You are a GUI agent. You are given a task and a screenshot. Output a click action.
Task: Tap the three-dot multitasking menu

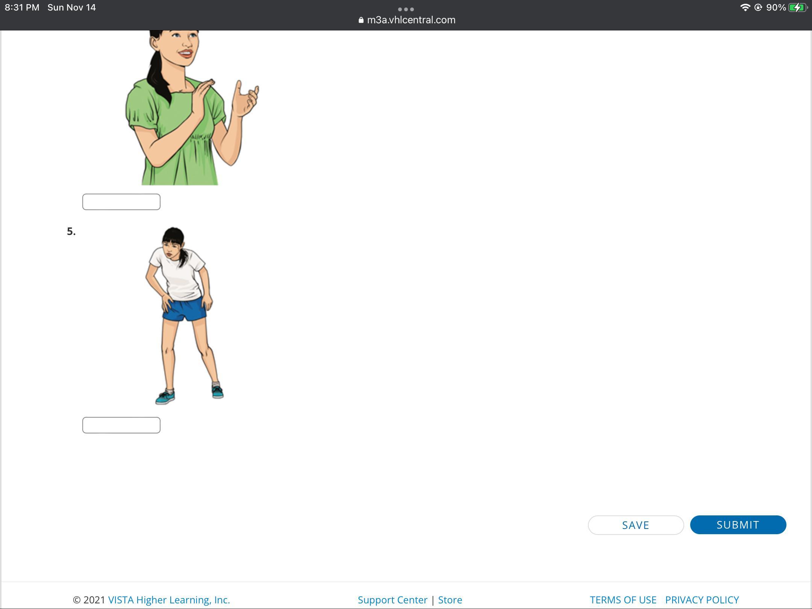[406, 9]
